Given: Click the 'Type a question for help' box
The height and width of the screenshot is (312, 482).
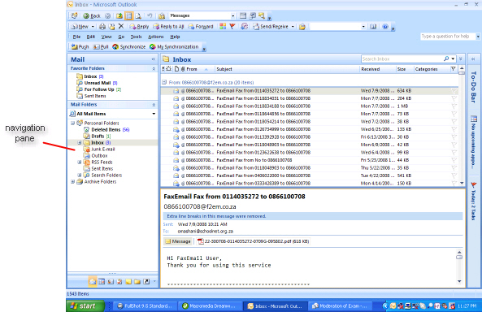Looking at the screenshot, I should pos(448,37).
